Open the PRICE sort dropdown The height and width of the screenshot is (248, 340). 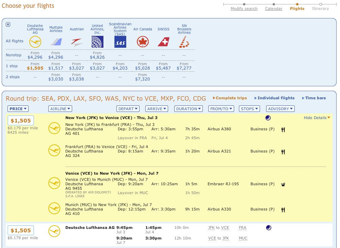coord(18,109)
